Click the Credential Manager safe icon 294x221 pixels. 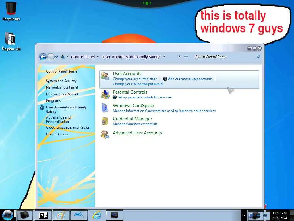point(105,121)
